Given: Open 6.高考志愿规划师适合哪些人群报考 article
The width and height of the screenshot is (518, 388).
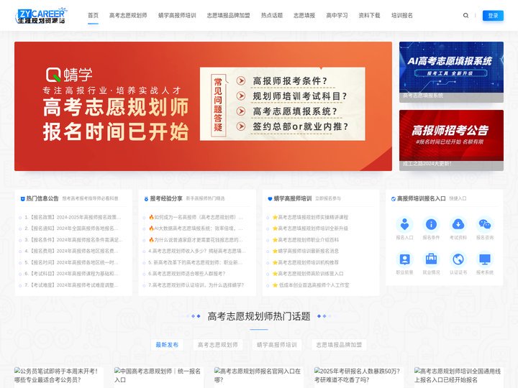Looking at the screenshot, I should pos(187,274).
